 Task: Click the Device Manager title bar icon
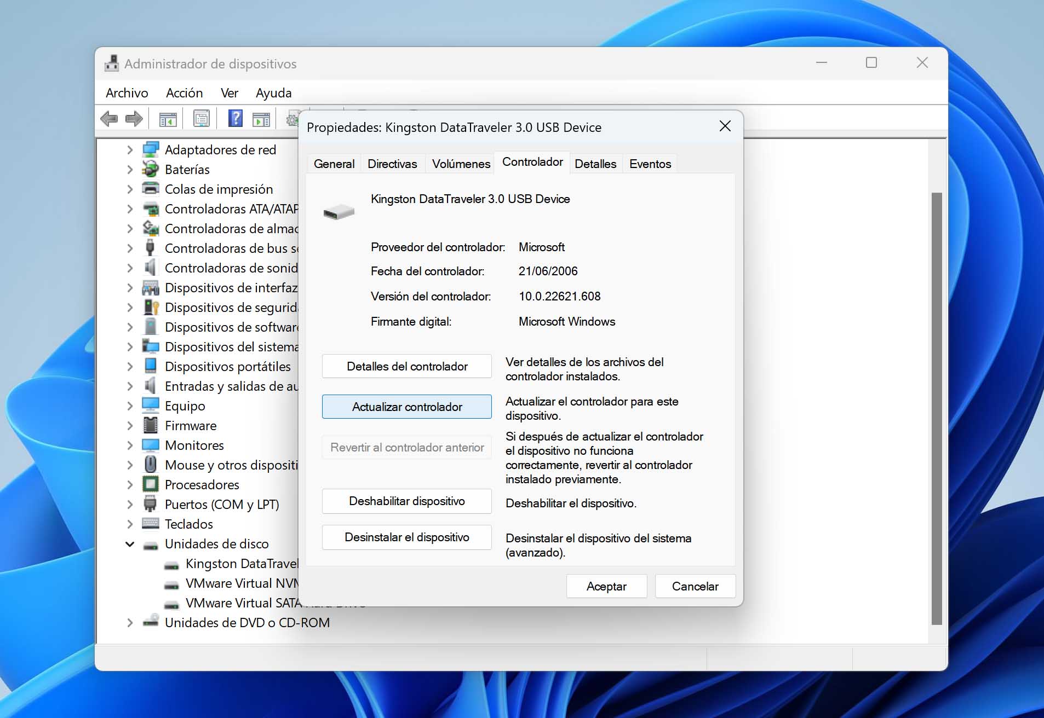coord(112,63)
